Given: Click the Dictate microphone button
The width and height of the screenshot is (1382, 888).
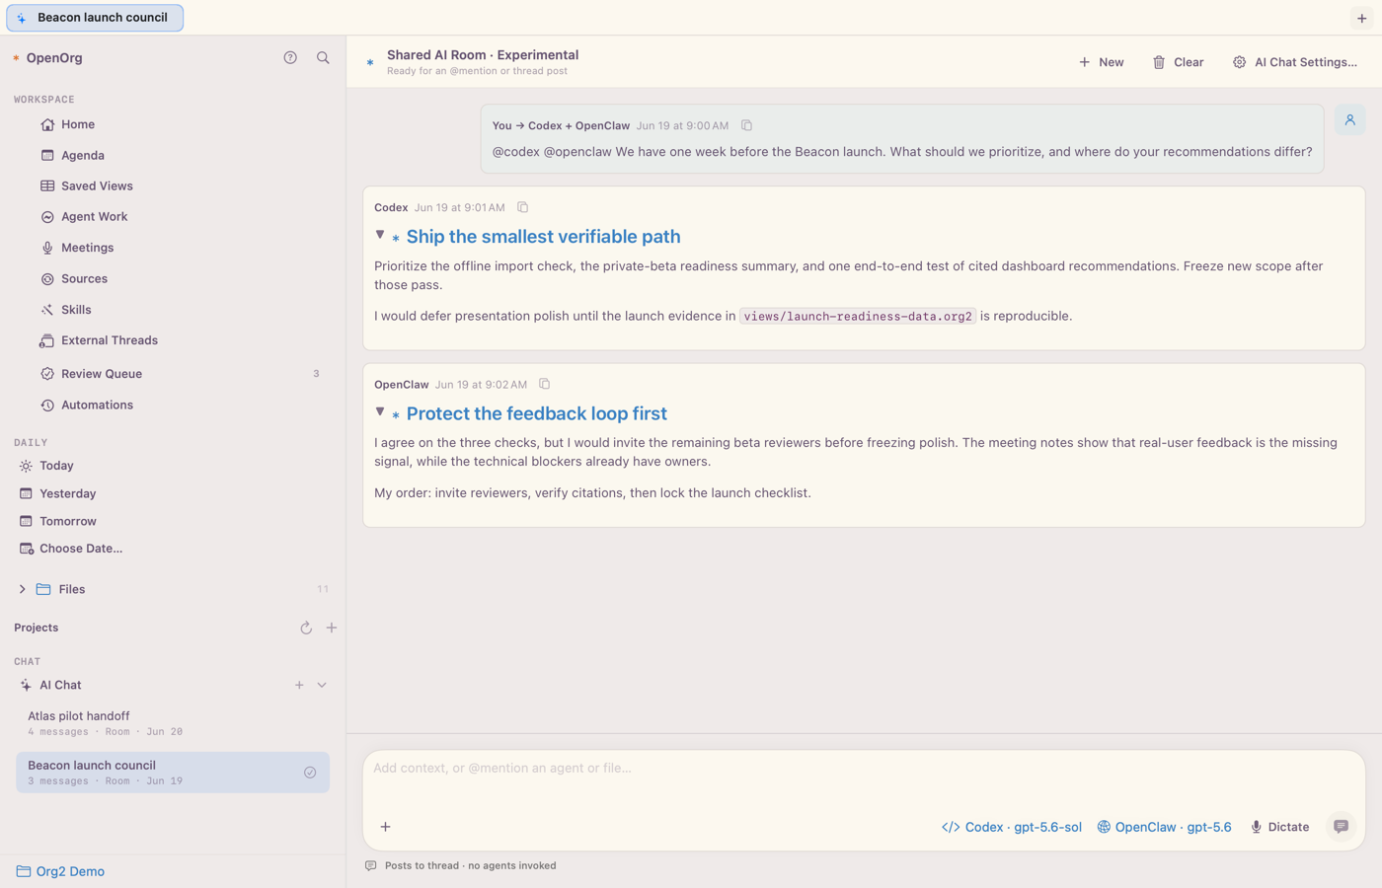Looking at the screenshot, I should [x=1279, y=827].
